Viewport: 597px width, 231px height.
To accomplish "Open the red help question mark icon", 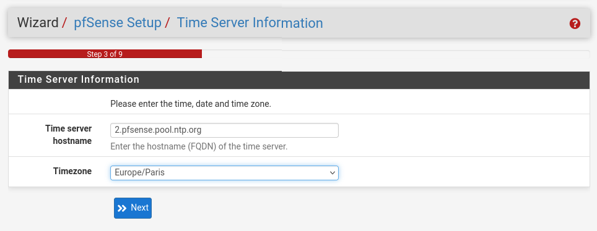I will [x=575, y=23].
